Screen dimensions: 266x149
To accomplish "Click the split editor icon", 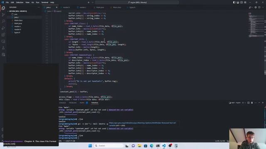I will pos(259,7).
